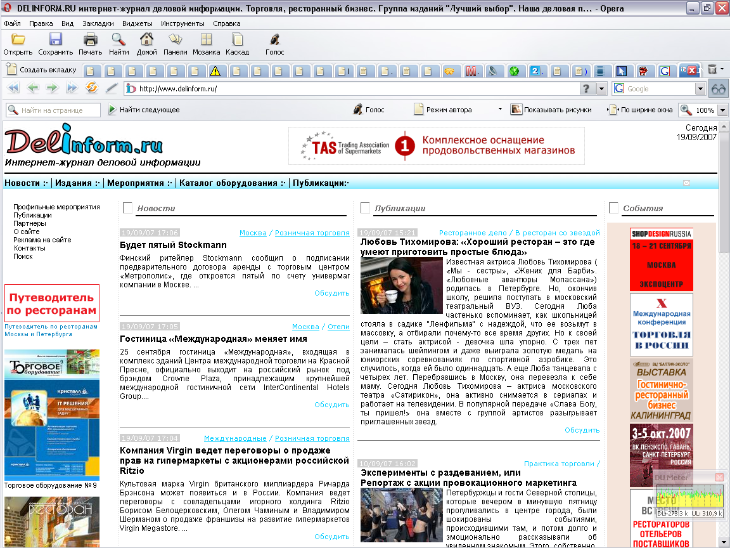730x548 pixels.
Task: Open the Режим автора dropdown arrow
Action: [500, 110]
